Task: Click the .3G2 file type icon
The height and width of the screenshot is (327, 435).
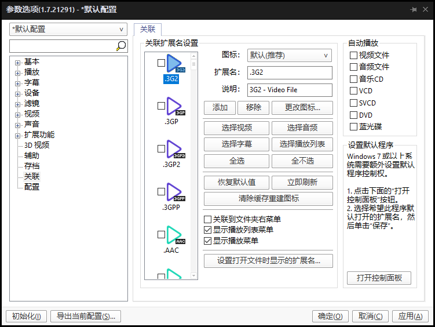Action: click(175, 64)
